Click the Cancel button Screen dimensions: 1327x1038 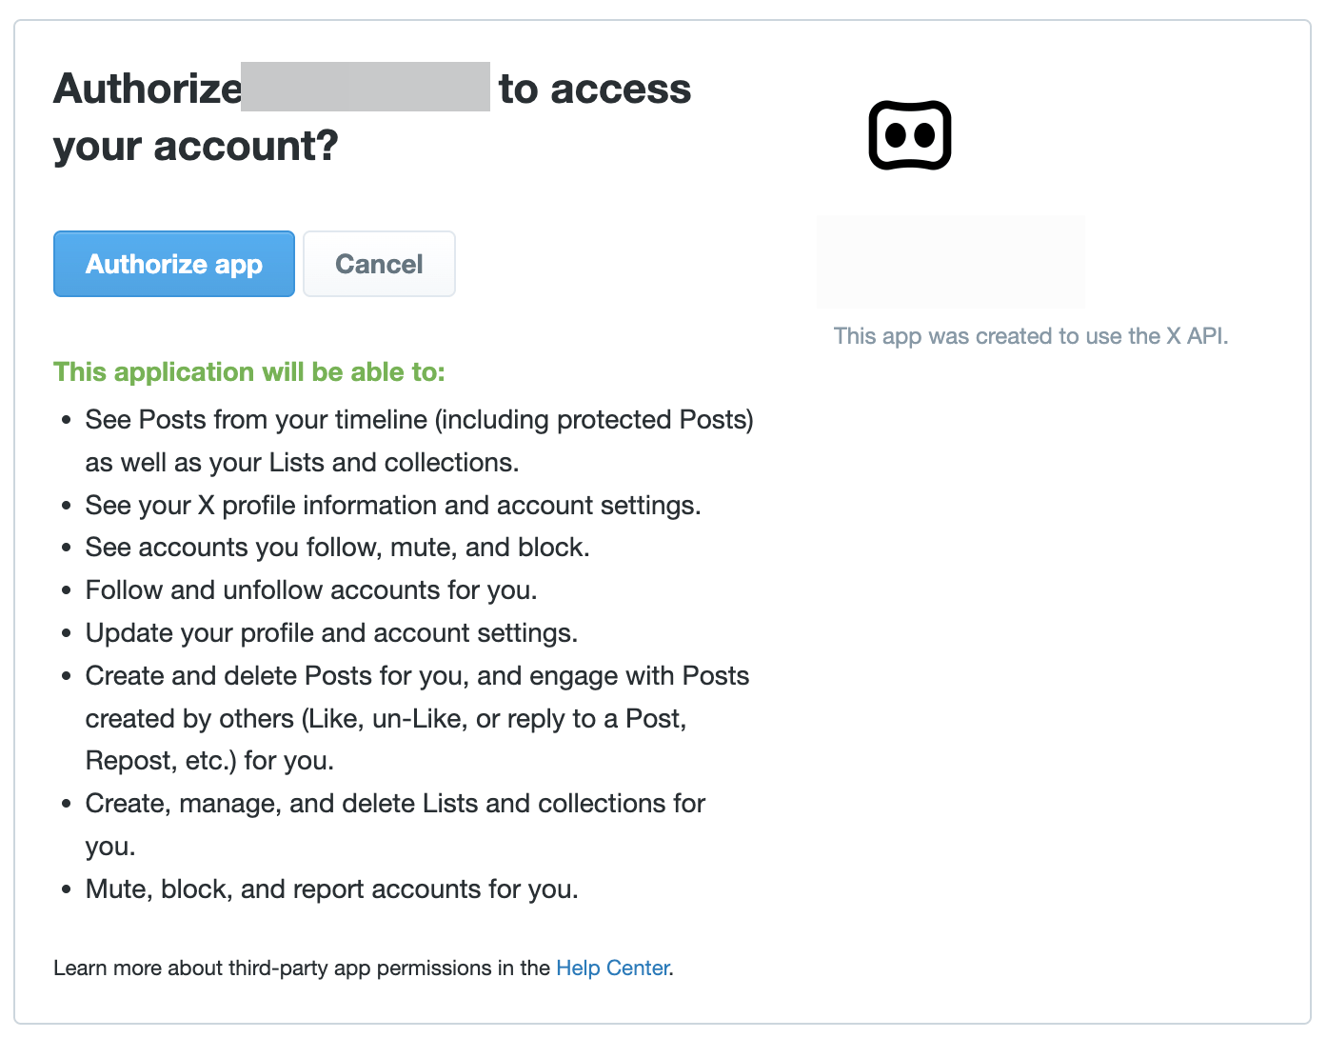click(x=378, y=264)
